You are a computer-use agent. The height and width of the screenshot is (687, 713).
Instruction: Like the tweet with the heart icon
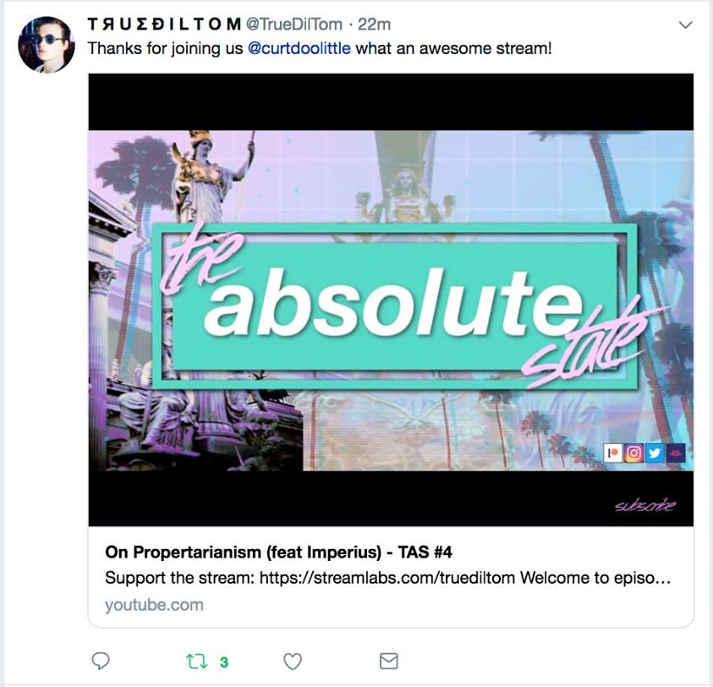click(x=293, y=661)
